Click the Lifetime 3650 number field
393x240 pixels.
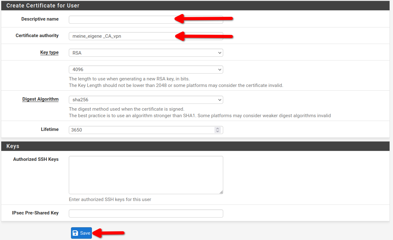pos(146,130)
